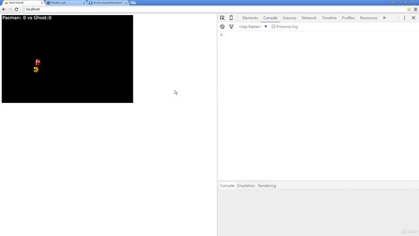Click the Pacman vs Ghost score text
This screenshot has height=236, width=419.
tap(27, 18)
